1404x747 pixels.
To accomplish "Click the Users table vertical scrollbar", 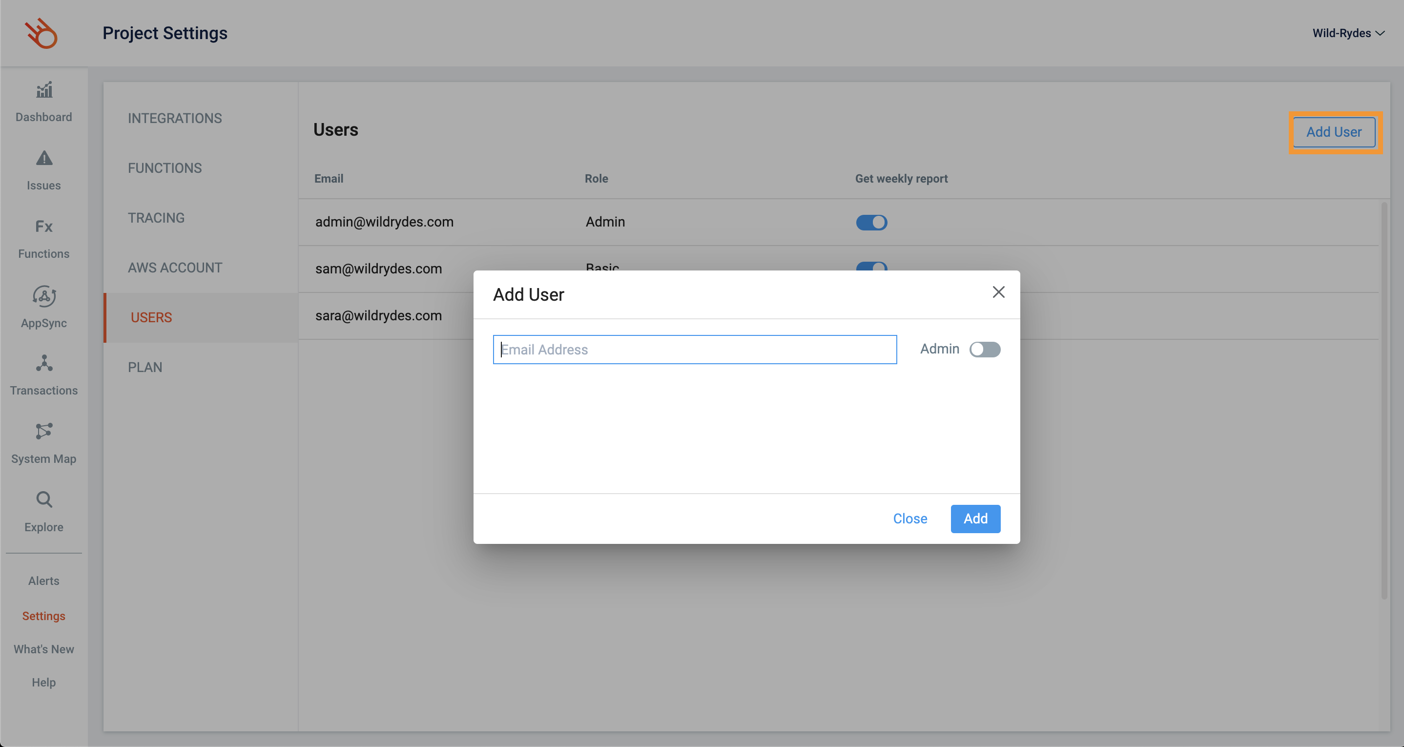I will [1384, 401].
